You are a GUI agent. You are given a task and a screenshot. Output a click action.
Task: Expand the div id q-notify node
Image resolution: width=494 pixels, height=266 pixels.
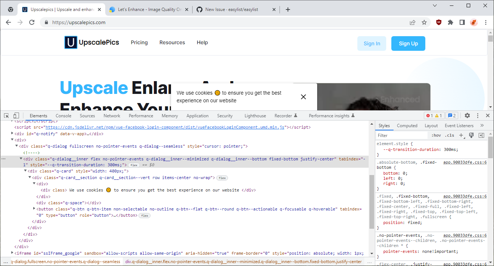tap(12, 133)
